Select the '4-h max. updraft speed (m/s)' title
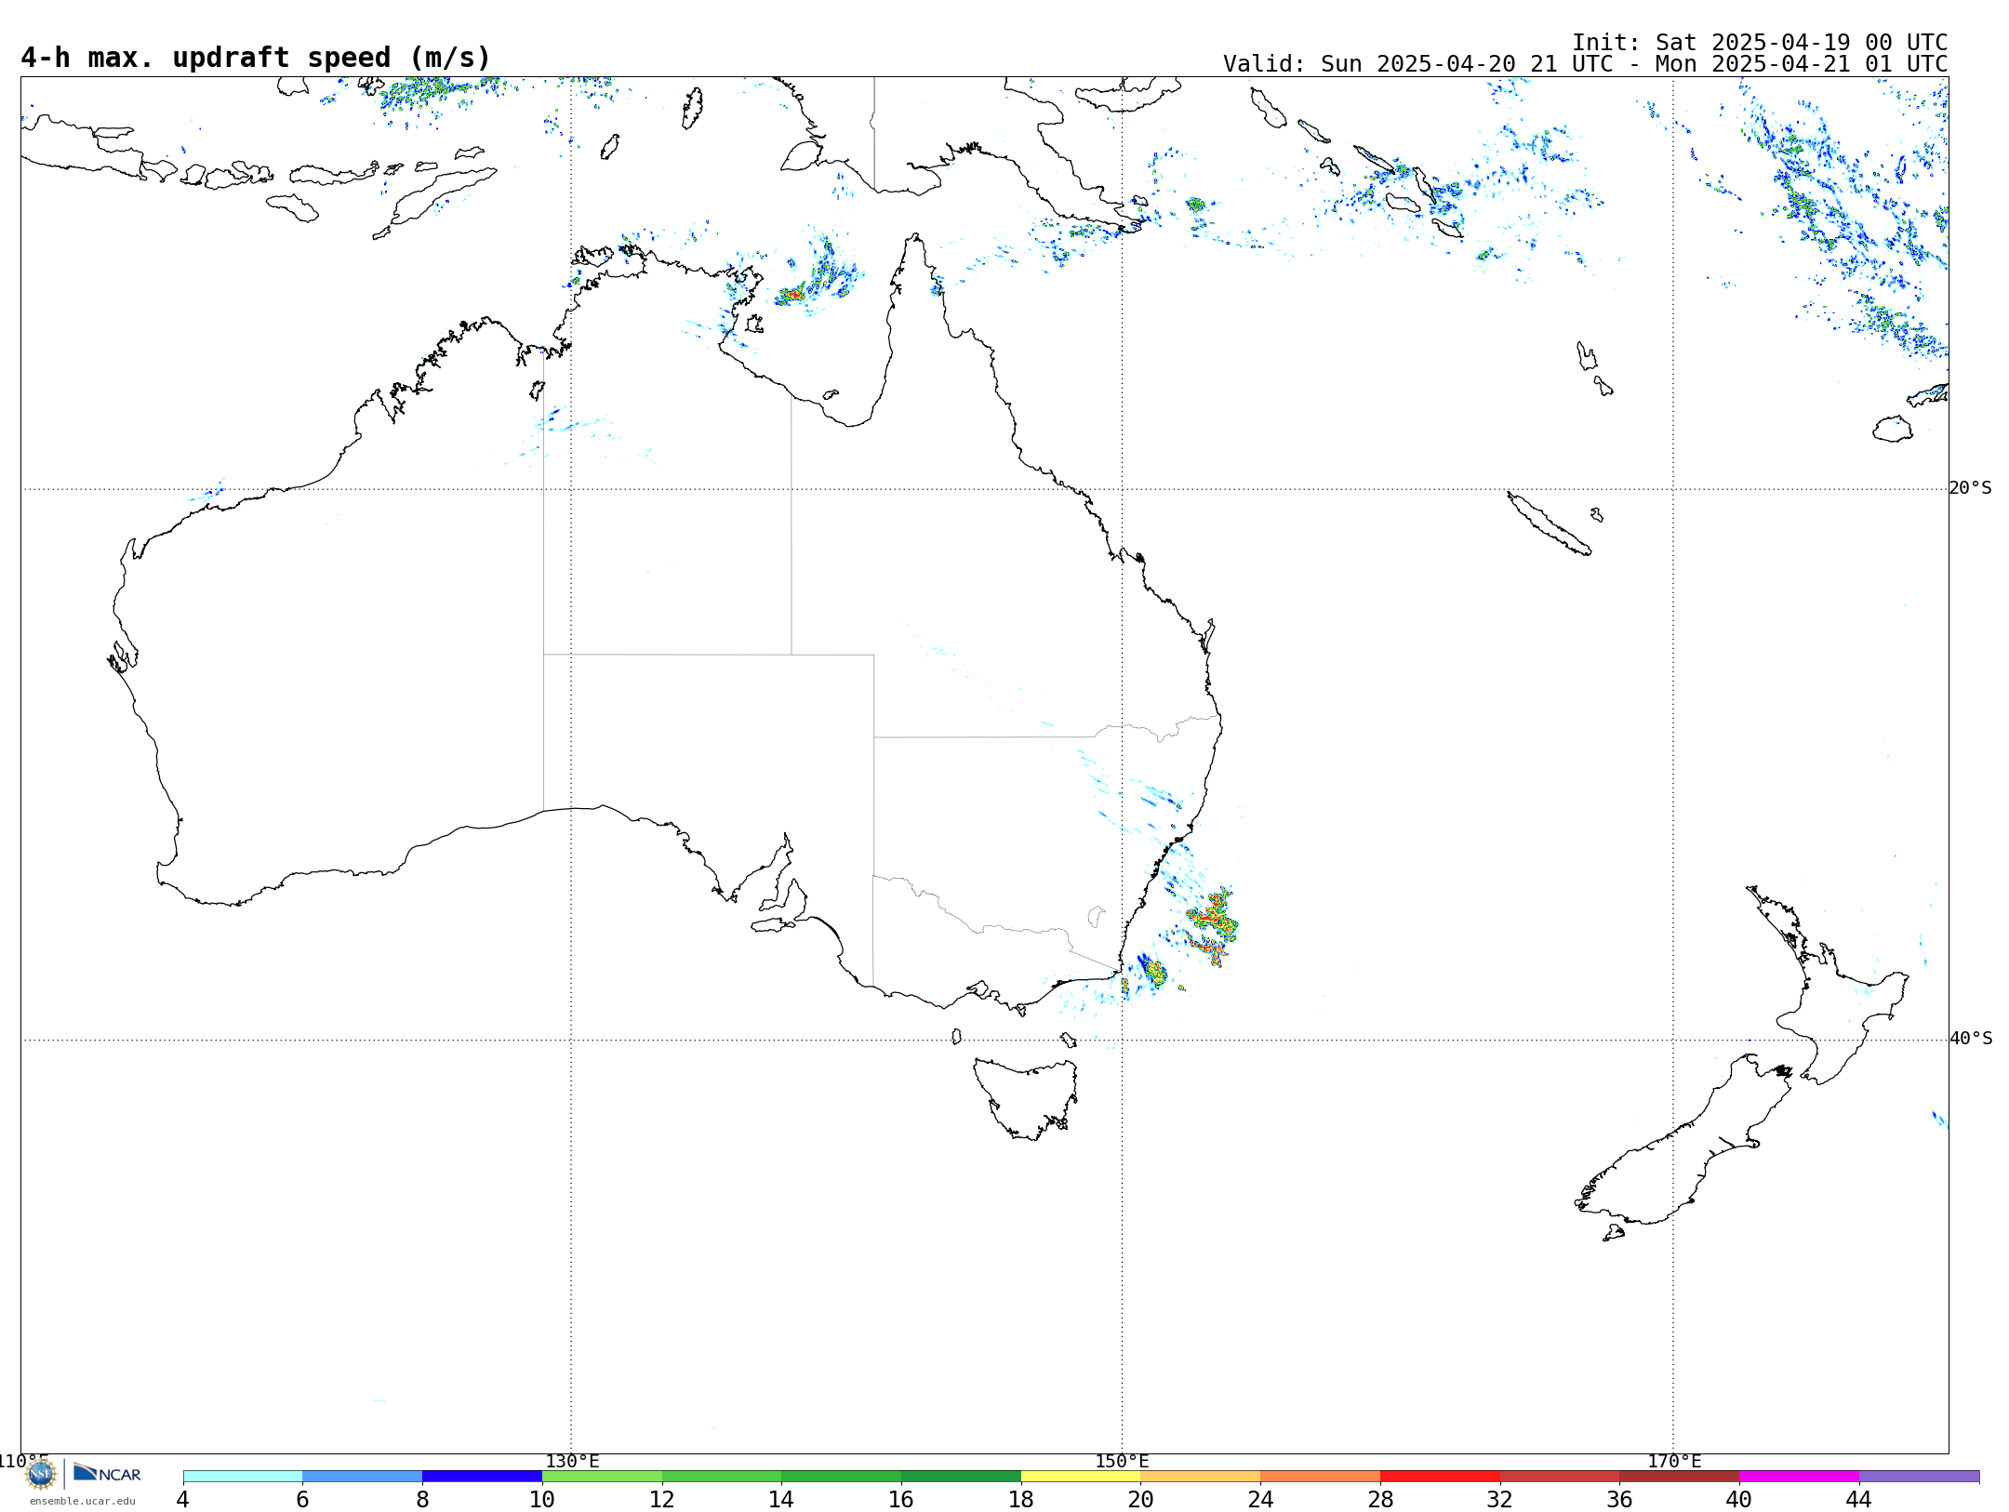This screenshot has width=2009, height=1512. (256, 58)
